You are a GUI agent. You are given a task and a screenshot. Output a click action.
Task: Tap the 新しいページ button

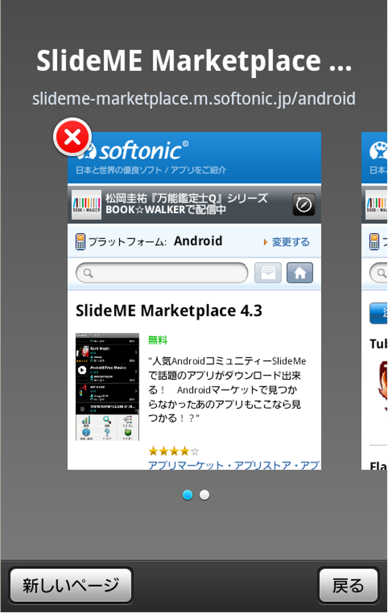71,585
